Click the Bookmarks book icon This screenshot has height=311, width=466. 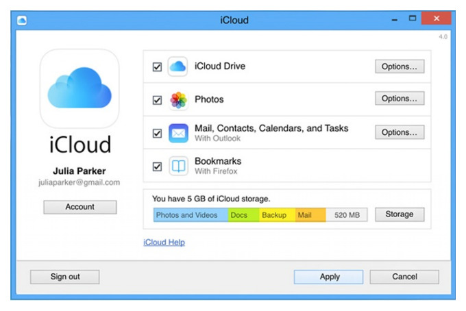(x=178, y=166)
